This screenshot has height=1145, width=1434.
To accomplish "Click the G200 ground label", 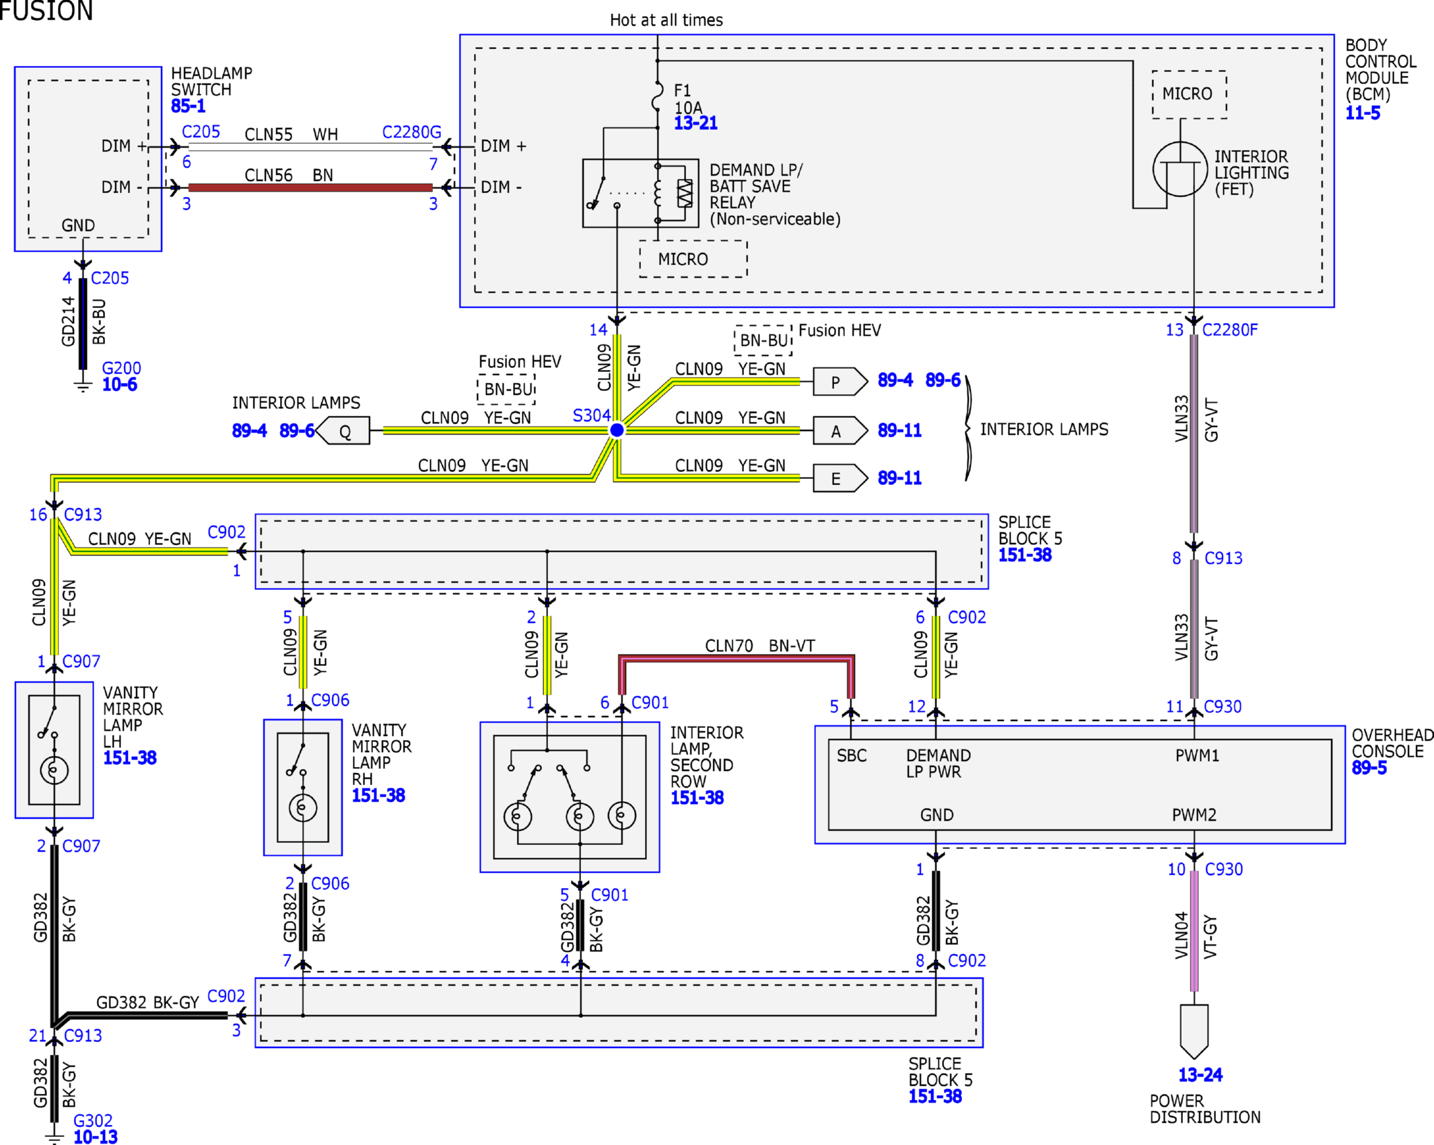I will (121, 368).
